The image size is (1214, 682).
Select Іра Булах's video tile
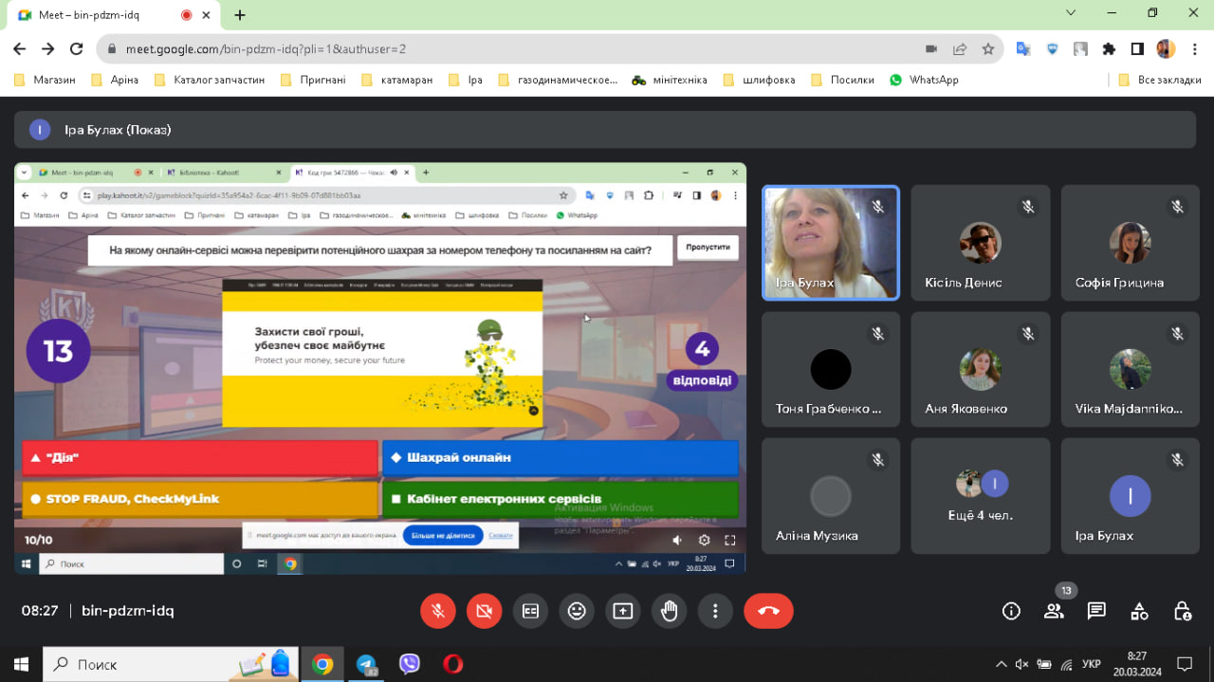click(x=831, y=243)
